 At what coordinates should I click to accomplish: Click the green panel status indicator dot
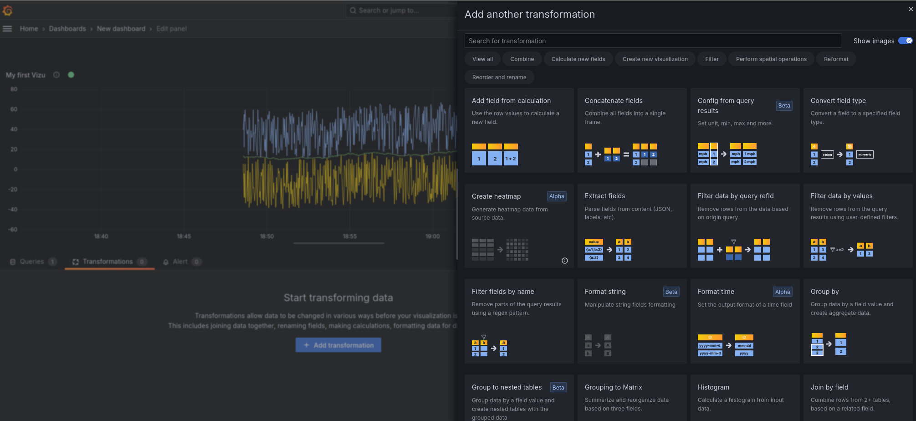click(71, 75)
